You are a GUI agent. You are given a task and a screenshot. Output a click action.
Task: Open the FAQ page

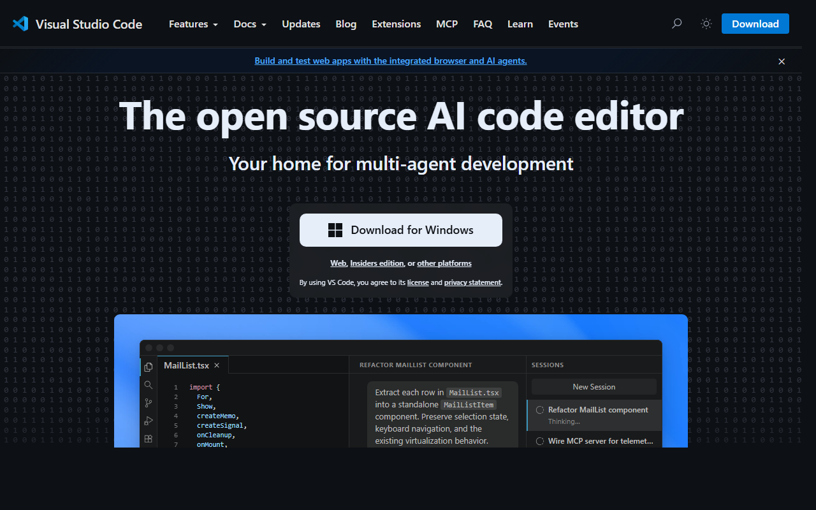coord(483,24)
